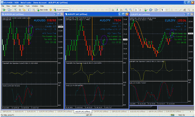
Task: Switch to line chart display icon
Action: click(x=121, y=10)
